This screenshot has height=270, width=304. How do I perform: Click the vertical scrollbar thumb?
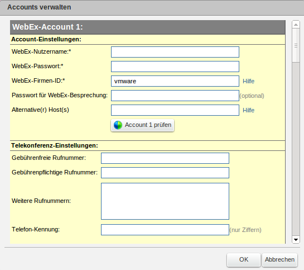[x=296, y=46]
